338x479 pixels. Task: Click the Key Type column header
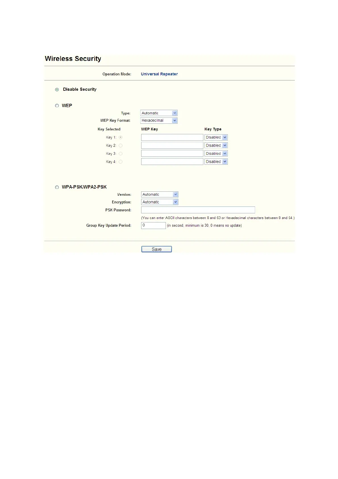(213, 129)
